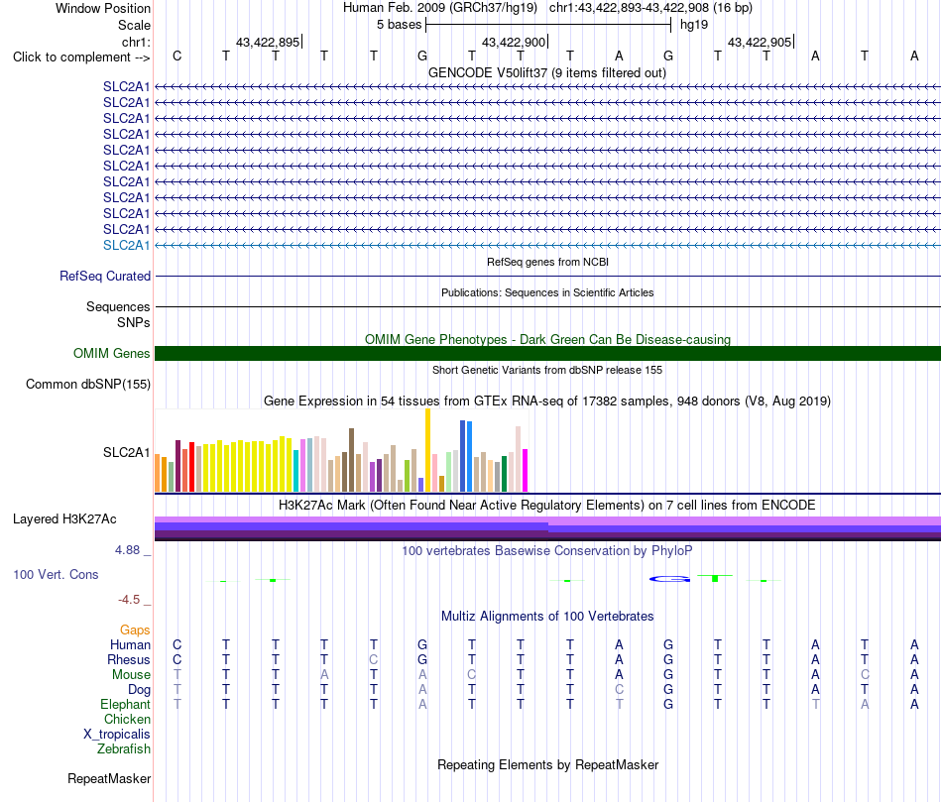
Task: Click the magenta GTEx bar at right end
Action: point(526,470)
